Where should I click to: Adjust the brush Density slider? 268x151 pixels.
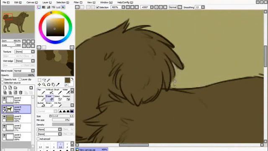tap(63, 125)
